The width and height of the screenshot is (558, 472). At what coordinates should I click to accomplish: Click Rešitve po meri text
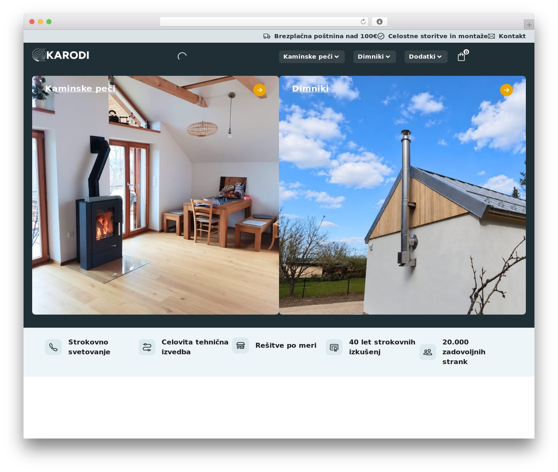pos(286,345)
